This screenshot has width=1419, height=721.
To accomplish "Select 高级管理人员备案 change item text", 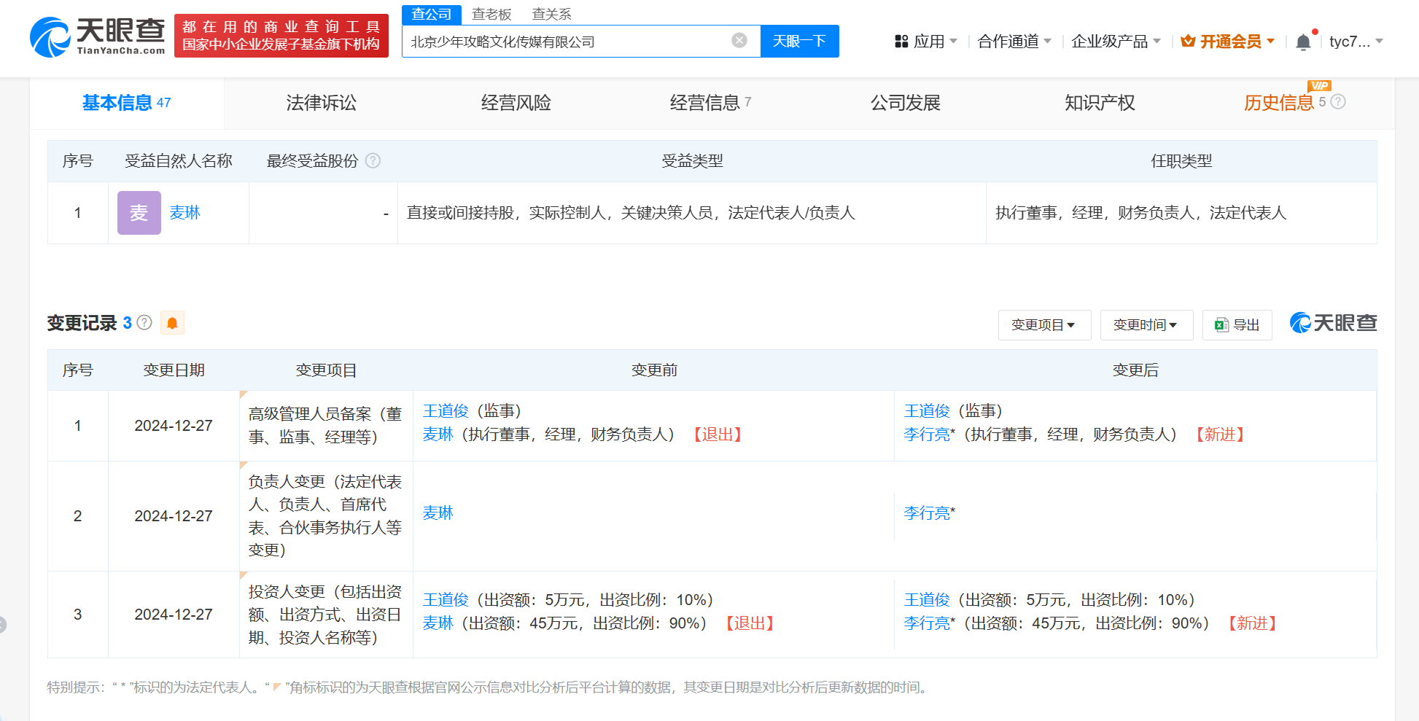I will click(325, 426).
